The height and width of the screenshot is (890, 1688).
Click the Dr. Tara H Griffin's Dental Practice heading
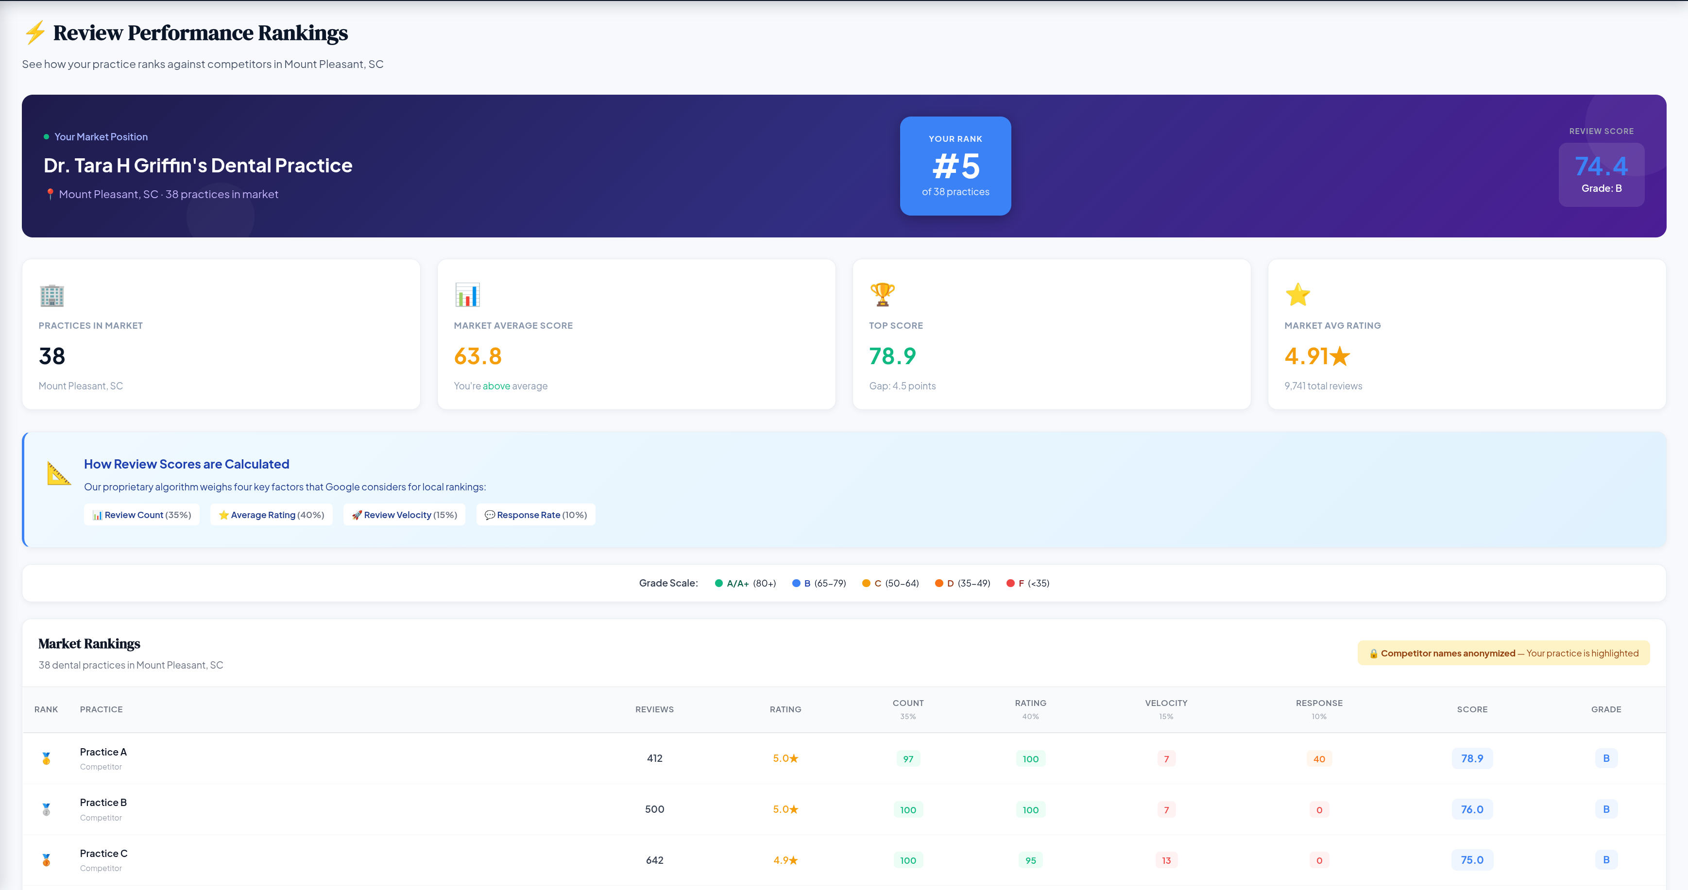pyautogui.click(x=198, y=166)
